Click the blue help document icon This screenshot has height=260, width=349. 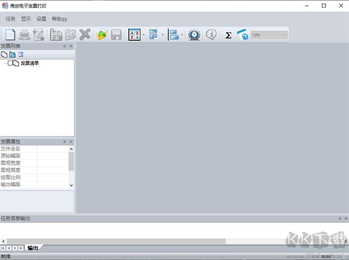[243, 35]
